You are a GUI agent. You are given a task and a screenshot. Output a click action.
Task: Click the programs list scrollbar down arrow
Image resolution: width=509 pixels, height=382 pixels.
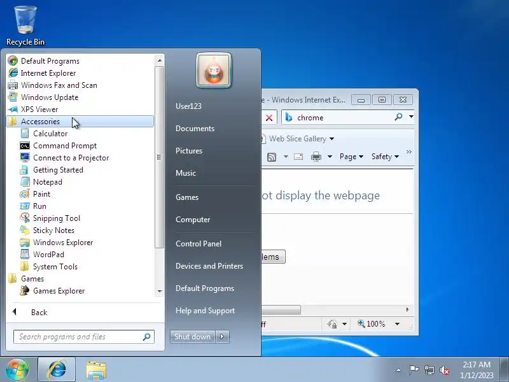coord(160,292)
